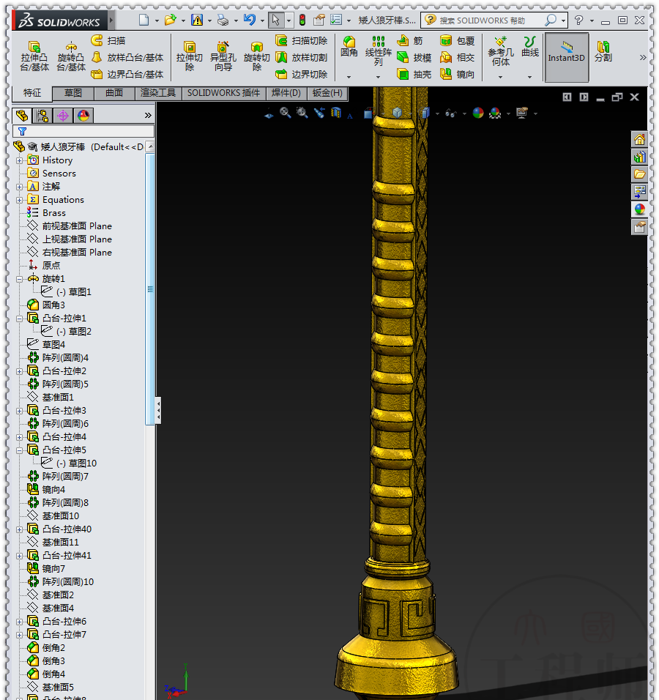Open the Curves tool (曲线)

(530, 46)
